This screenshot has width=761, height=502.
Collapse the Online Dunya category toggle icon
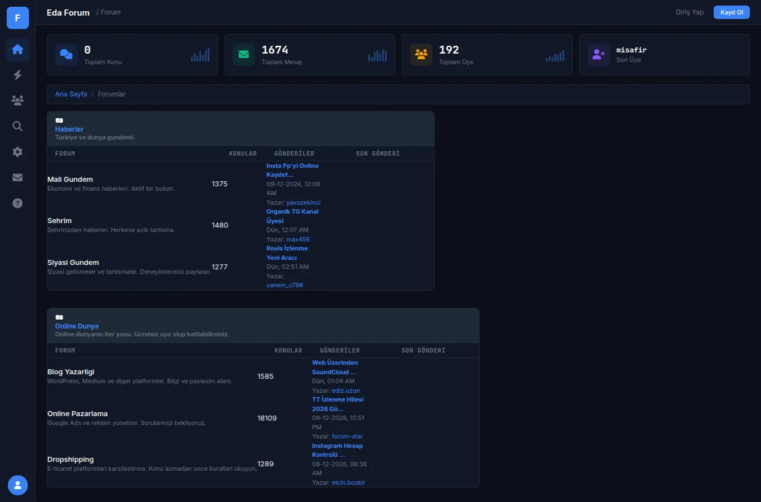(x=59, y=317)
